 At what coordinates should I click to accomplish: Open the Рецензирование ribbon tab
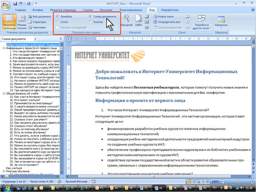131,10
